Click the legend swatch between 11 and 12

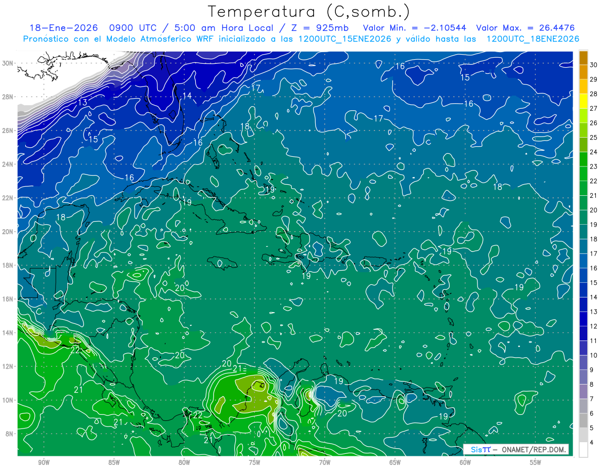point(584,333)
